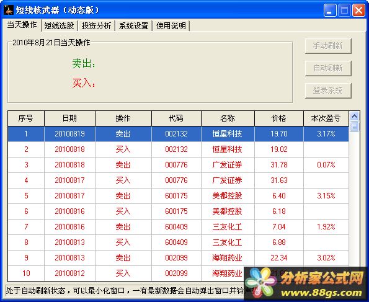Click date 20100812 in row 10
The image size is (369, 302).
69,273
